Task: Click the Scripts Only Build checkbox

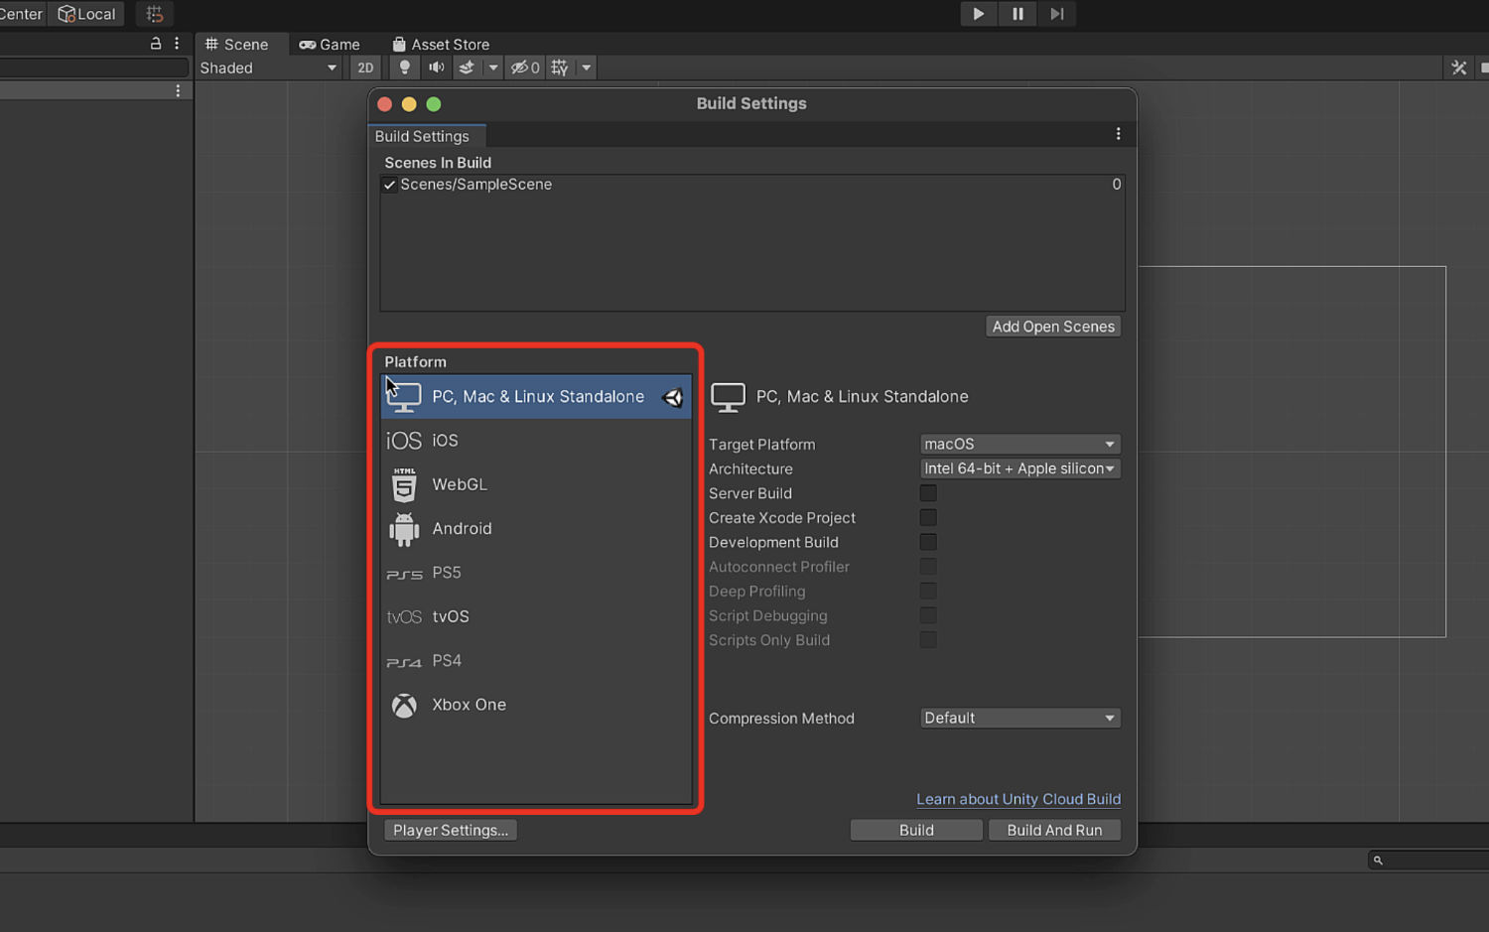Action: [928, 640]
